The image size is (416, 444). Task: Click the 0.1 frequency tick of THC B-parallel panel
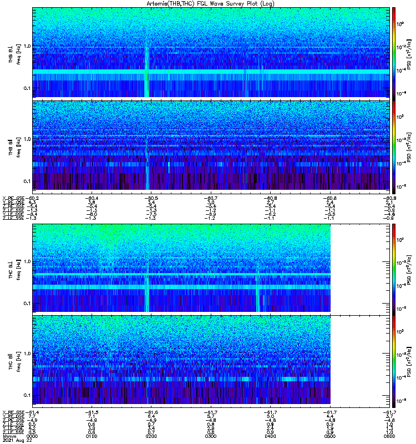pos(27,395)
